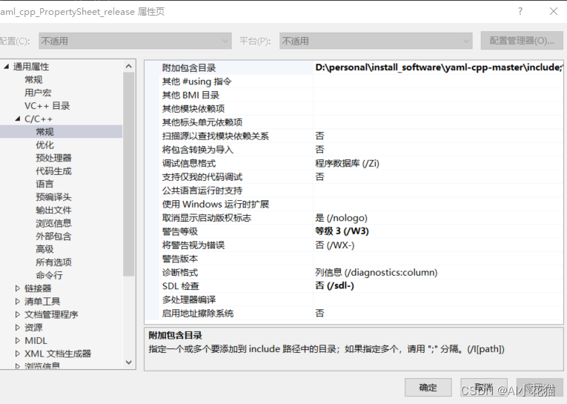Select the 将包含转换为导入 row
The height and width of the screenshot is (404, 567).
(361, 150)
